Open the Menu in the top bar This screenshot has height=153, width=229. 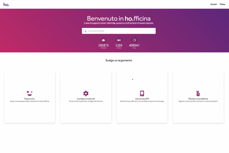(x=222, y=4)
